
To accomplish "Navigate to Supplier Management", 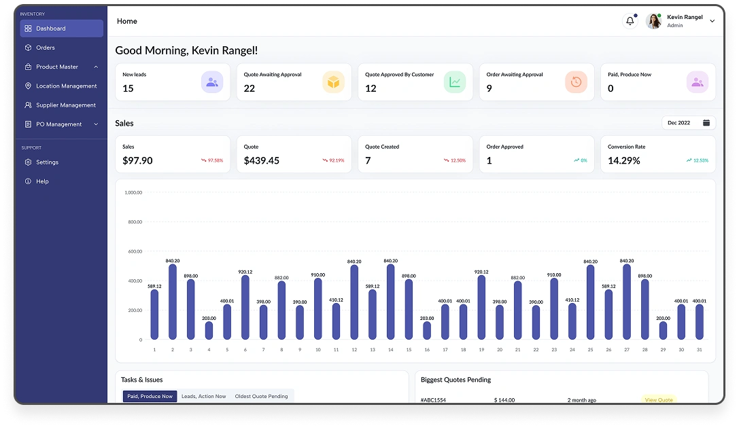I will coord(65,105).
